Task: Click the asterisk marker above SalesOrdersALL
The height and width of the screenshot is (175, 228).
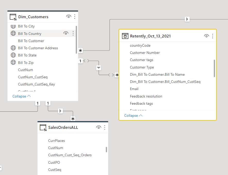Action: (73, 119)
